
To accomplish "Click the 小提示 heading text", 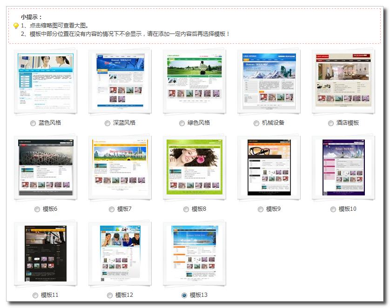I will pyautogui.click(x=31, y=17).
